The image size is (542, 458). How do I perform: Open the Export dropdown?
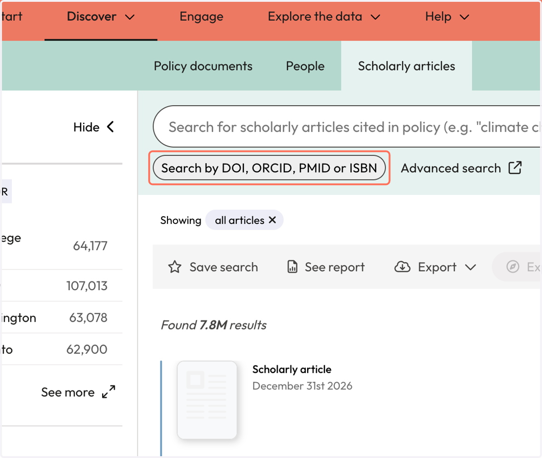coord(435,267)
